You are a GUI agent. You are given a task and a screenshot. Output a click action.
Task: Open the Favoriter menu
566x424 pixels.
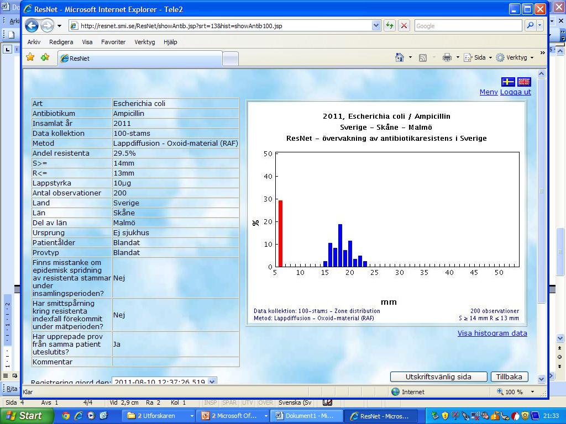113,42
